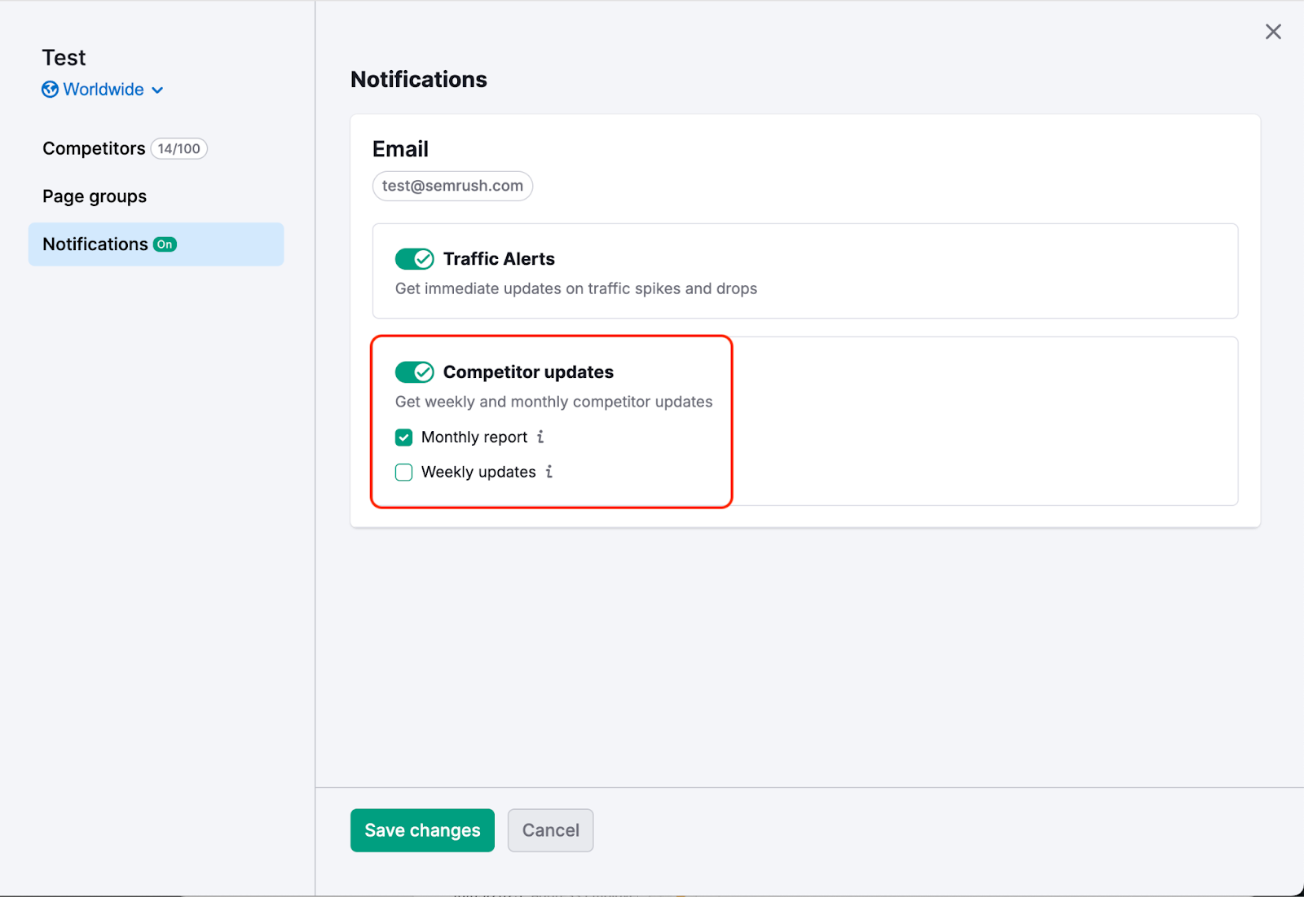Close the Notifications dialog
This screenshot has width=1304, height=897.
point(1272,31)
